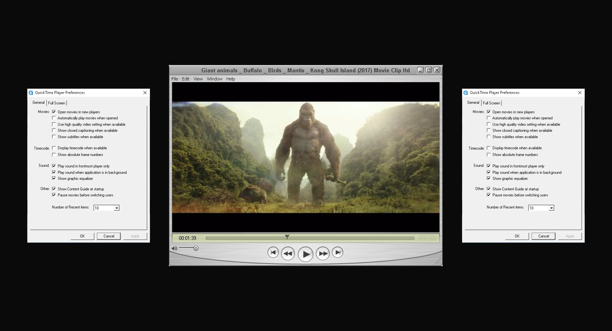Click the QuickTime logo in left Preferences dialog
This screenshot has width=612, height=331.
click(x=31, y=93)
